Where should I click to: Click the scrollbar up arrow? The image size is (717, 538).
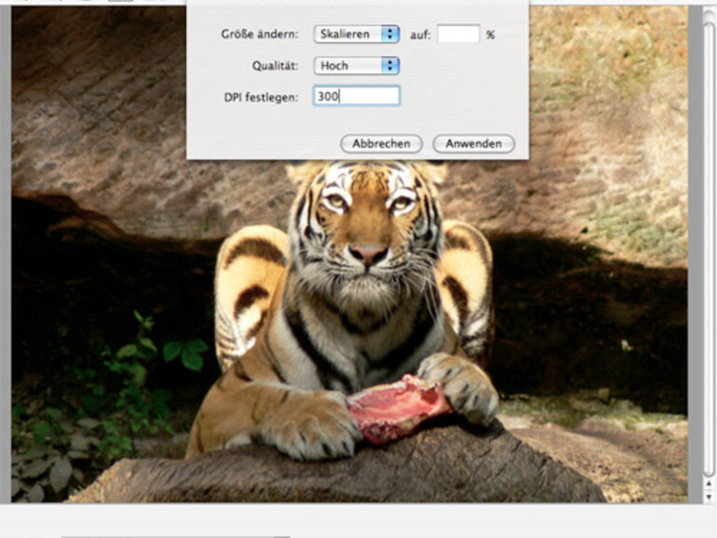(710, 484)
